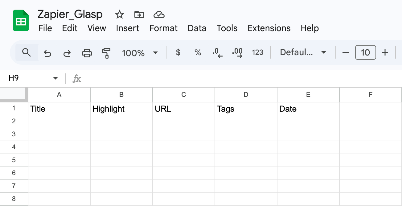Open the Edit menu
This screenshot has width=402, height=206.
[70, 28]
